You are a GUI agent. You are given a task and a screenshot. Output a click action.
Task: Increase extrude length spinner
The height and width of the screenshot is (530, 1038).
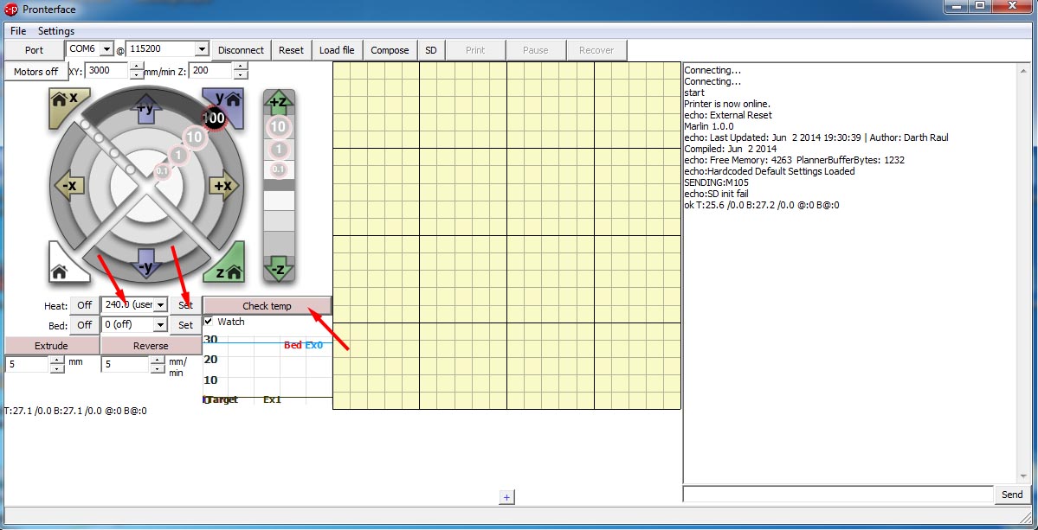click(57, 361)
